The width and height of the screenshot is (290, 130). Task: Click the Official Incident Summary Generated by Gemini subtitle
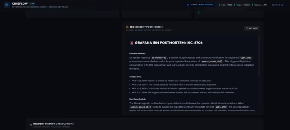[148, 30]
